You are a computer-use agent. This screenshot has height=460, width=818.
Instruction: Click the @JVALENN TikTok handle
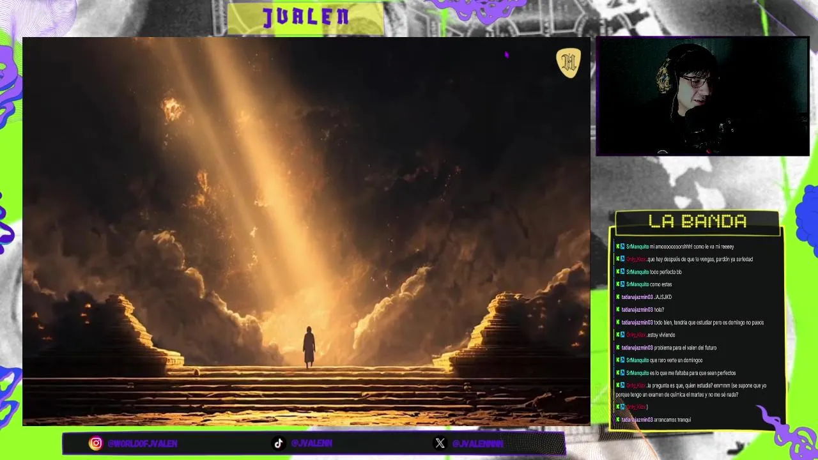311,443
